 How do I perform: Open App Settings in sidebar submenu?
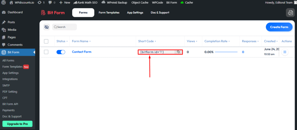(x=10, y=73)
